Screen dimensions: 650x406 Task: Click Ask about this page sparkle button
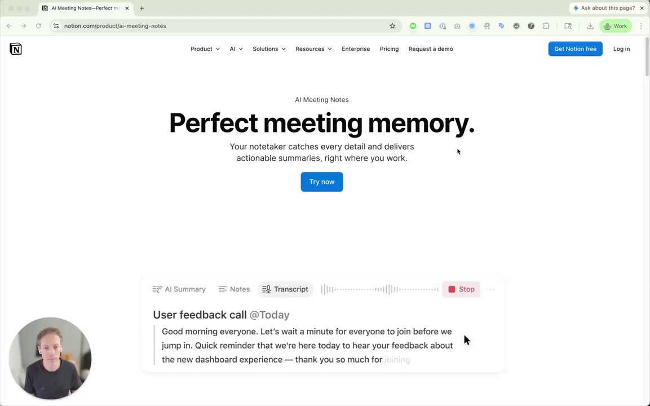pos(604,8)
